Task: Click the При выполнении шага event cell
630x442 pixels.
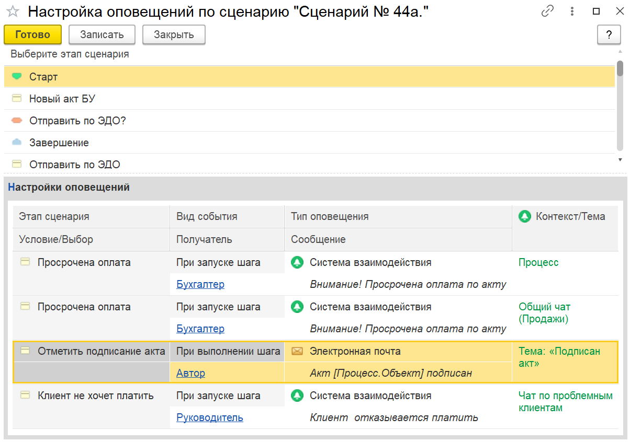Action: tap(227, 351)
